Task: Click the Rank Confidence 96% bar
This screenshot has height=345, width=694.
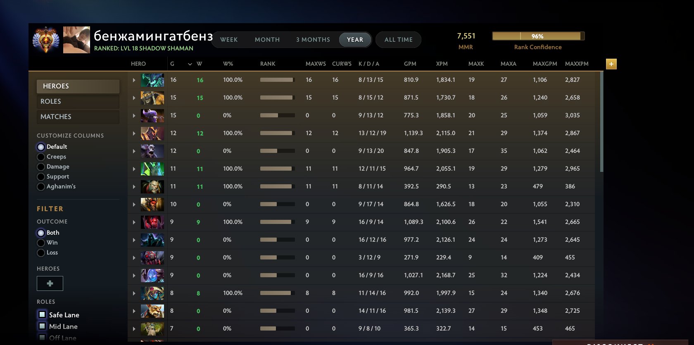Action: [537, 36]
